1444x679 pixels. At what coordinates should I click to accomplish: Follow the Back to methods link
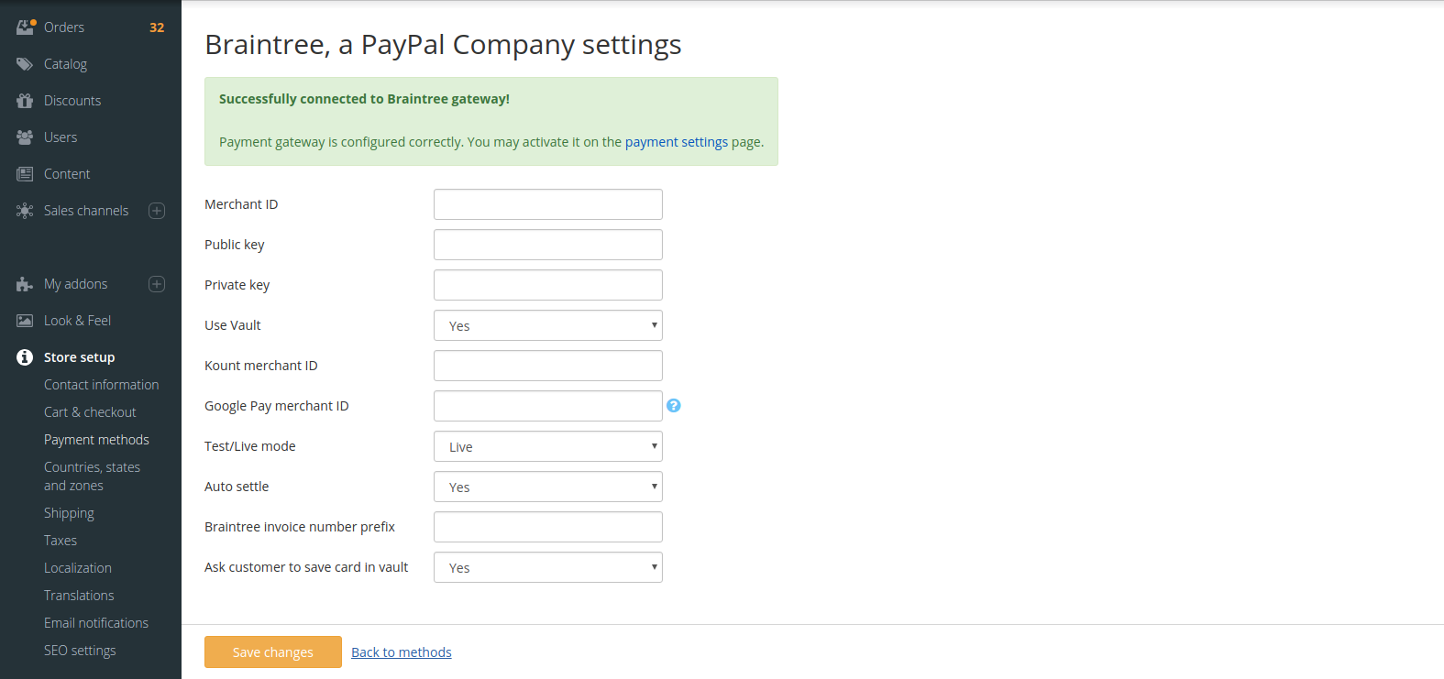point(401,652)
